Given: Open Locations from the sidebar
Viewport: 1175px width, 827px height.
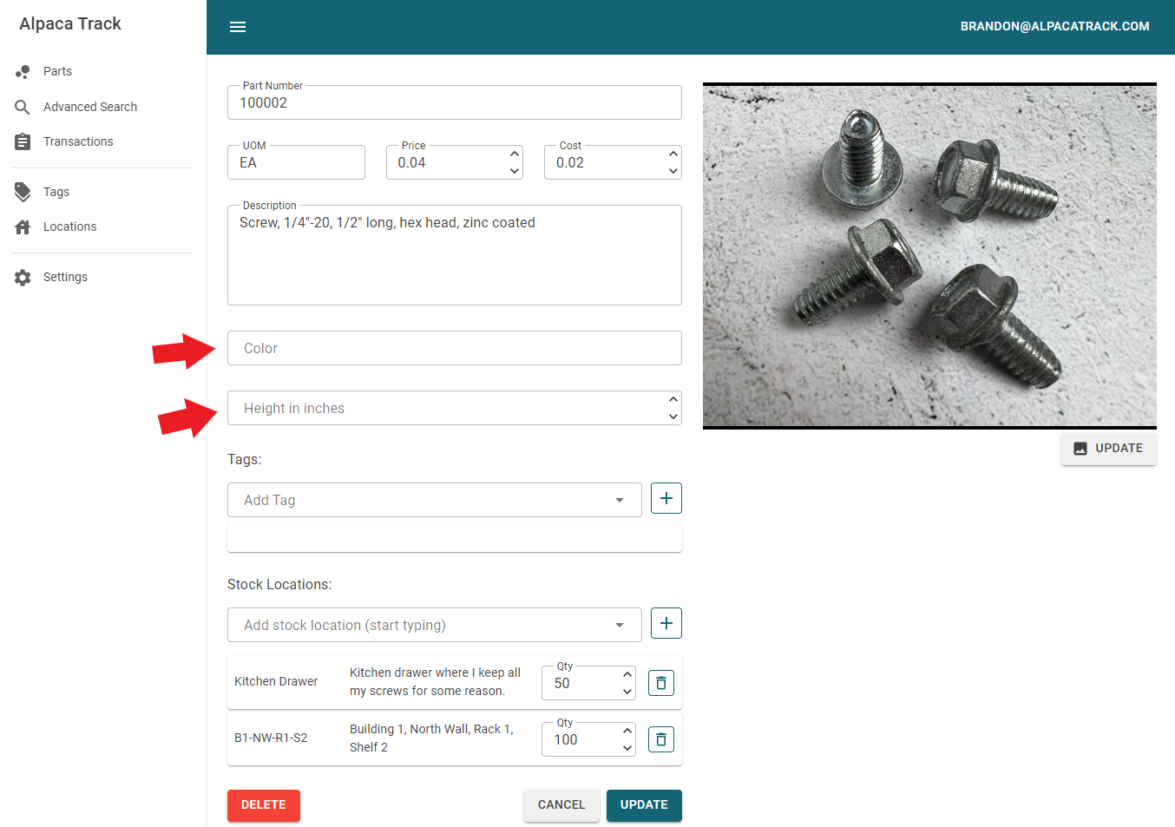Looking at the screenshot, I should coord(69,226).
